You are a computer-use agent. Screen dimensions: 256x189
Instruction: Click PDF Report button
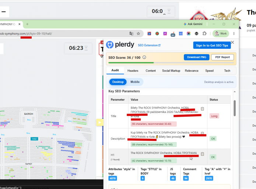pyautogui.click(x=222, y=57)
